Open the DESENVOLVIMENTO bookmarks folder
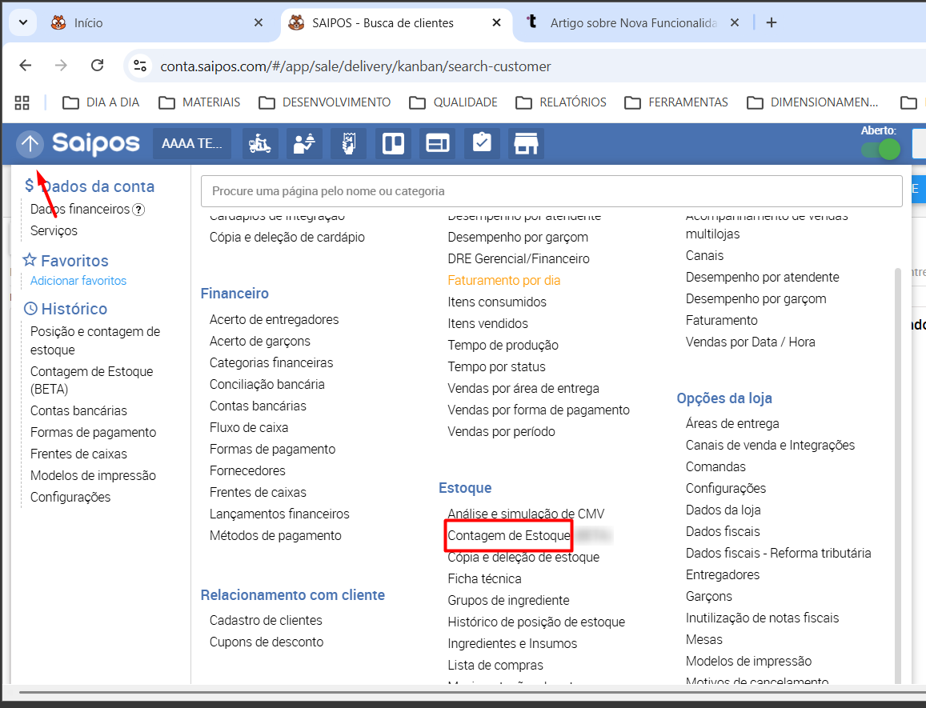The height and width of the screenshot is (708, 926). coord(325,102)
